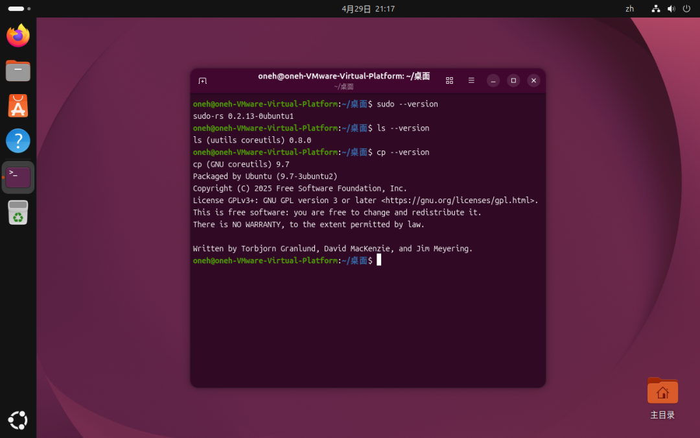Open the terminal hamburger menu
The height and width of the screenshot is (438, 700).
[x=471, y=80]
